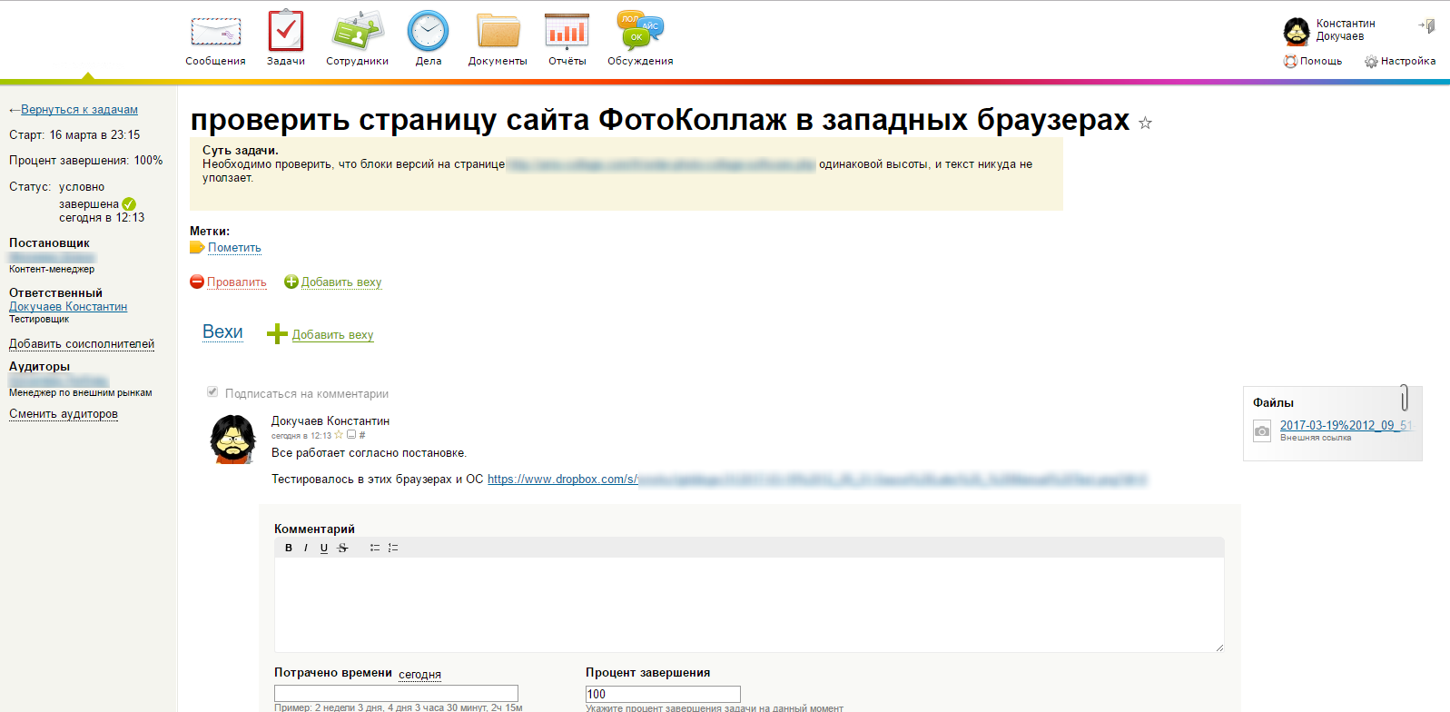Insert bulleted list in comment editor
The image size is (1450, 712).
374,548
